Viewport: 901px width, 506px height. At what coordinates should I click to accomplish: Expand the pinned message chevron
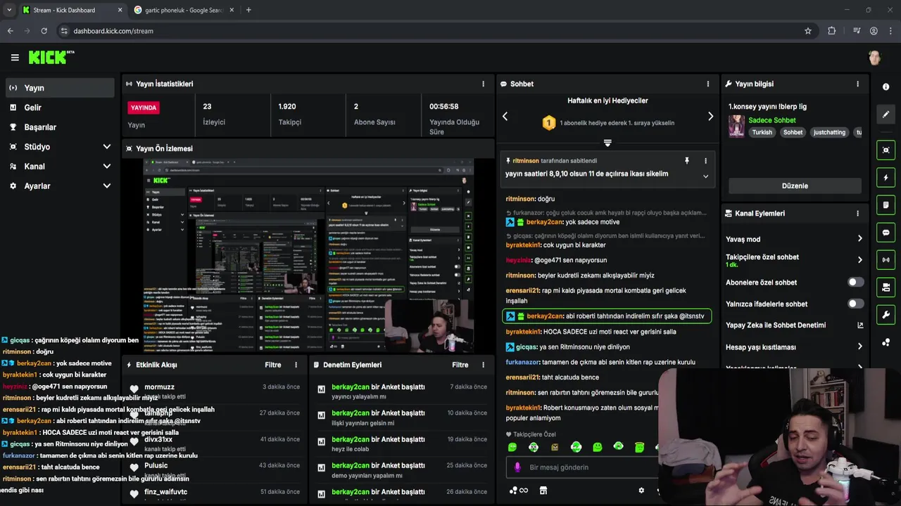pyautogui.click(x=705, y=176)
